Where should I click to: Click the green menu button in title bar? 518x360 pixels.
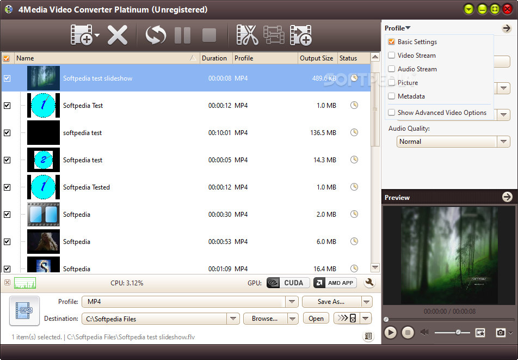click(x=469, y=9)
